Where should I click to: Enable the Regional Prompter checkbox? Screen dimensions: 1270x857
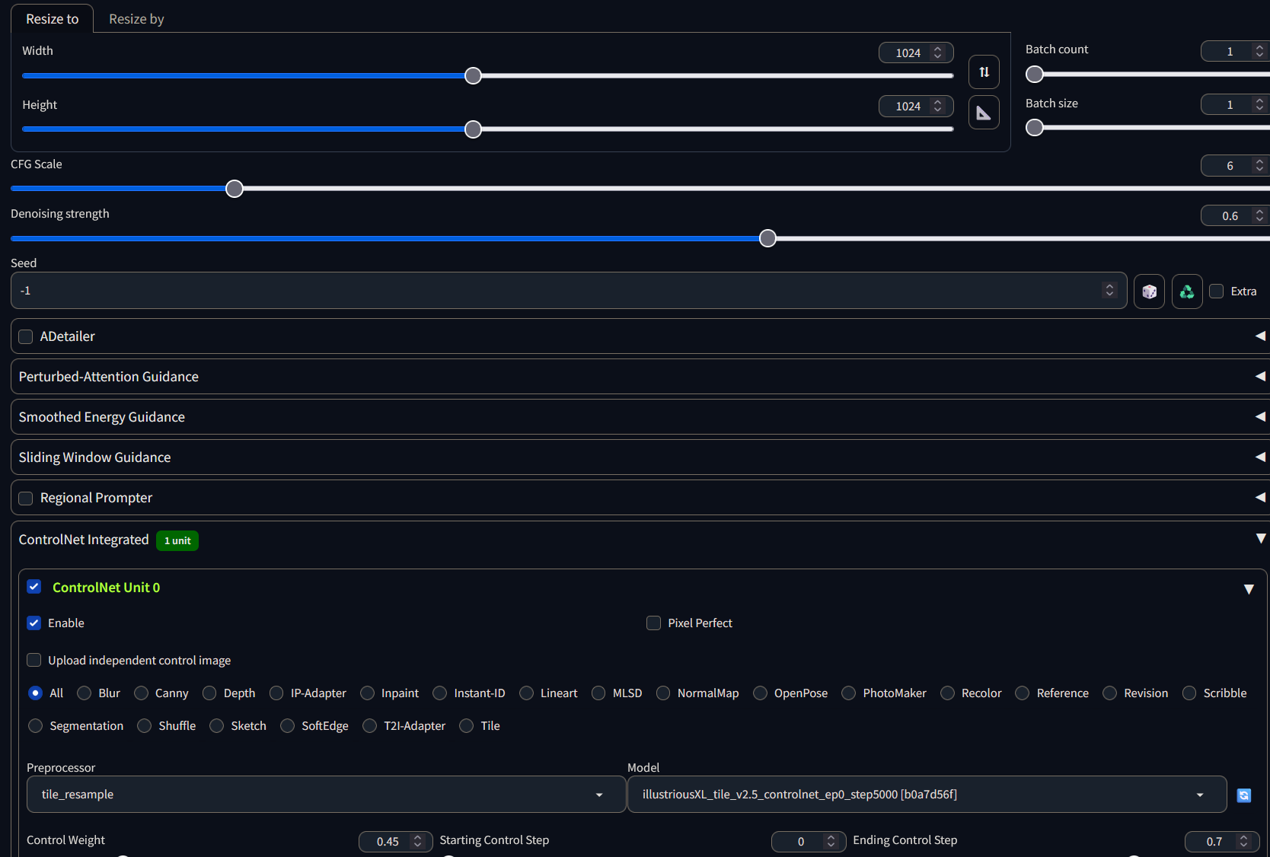pos(26,499)
